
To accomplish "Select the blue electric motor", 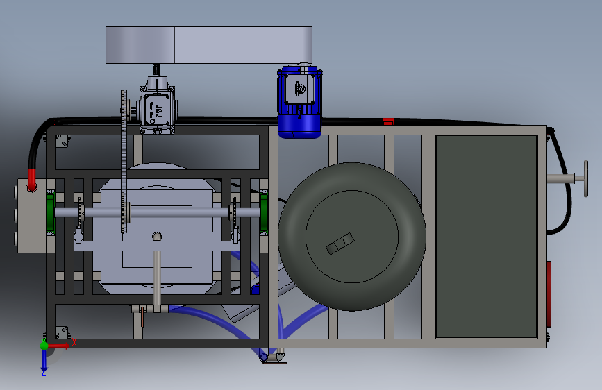I will click(299, 102).
